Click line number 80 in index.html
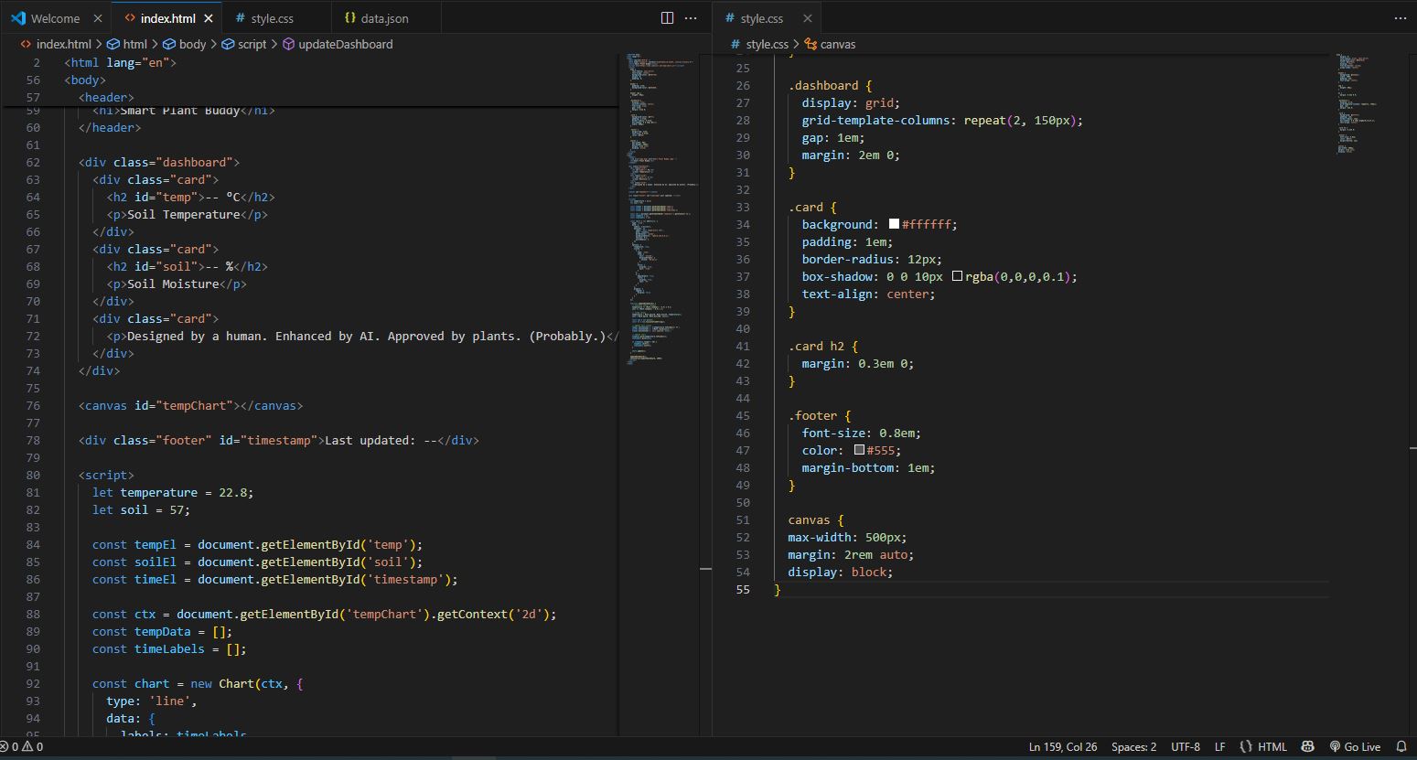Screen dimensions: 1417x760 point(33,475)
